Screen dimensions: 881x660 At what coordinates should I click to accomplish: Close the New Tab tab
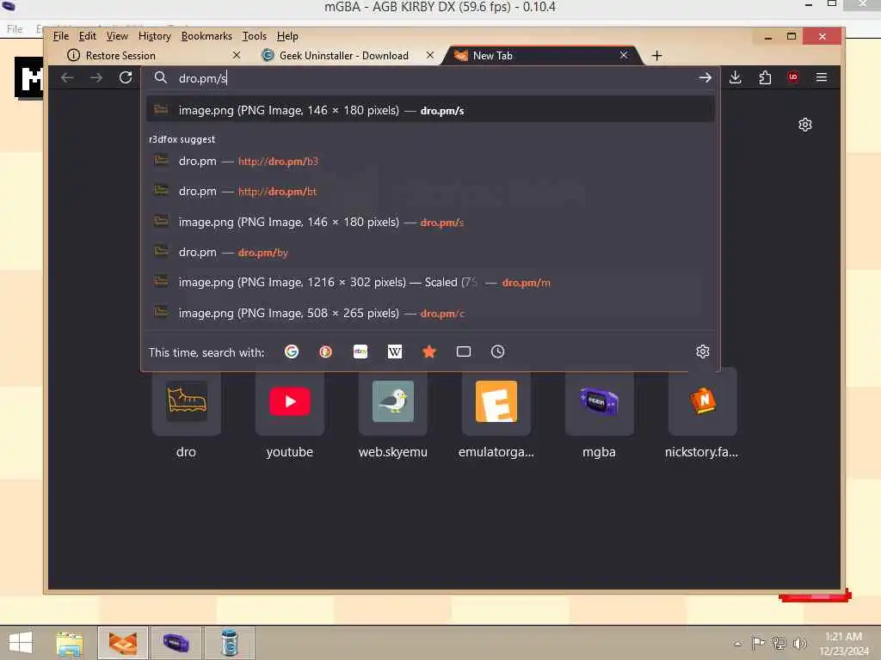[x=624, y=55]
